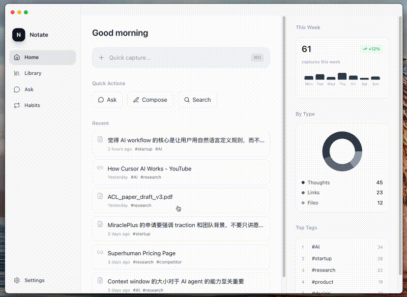This screenshot has height=297, width=407.
Task: Click the document icon beside ACL_paper_draft_v3.pdf
Action: (99, 197)
